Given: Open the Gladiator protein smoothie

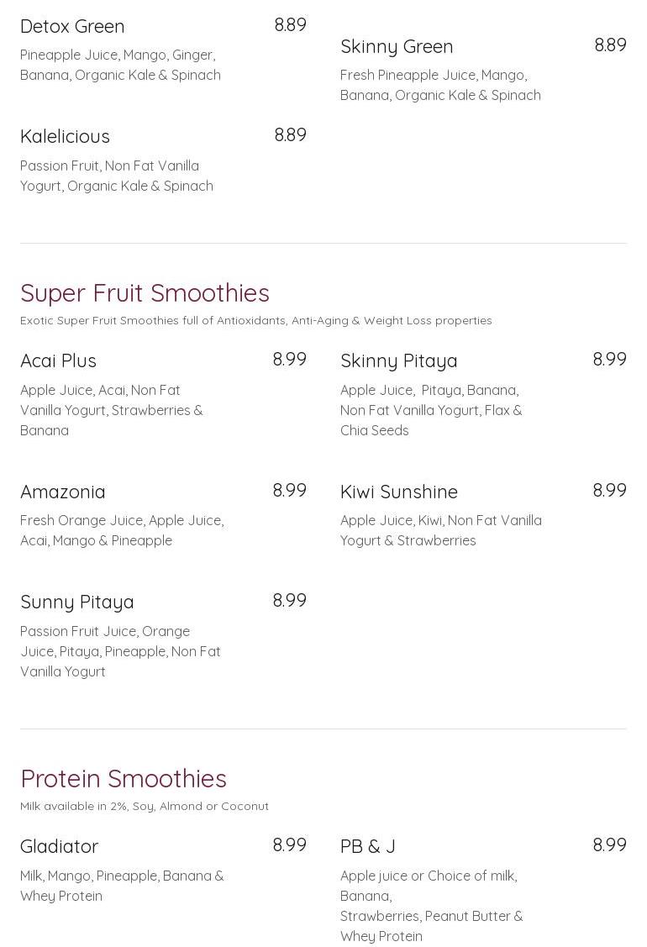Looking at the screenshot, I should pyautogui.click(x=60, y=846).
